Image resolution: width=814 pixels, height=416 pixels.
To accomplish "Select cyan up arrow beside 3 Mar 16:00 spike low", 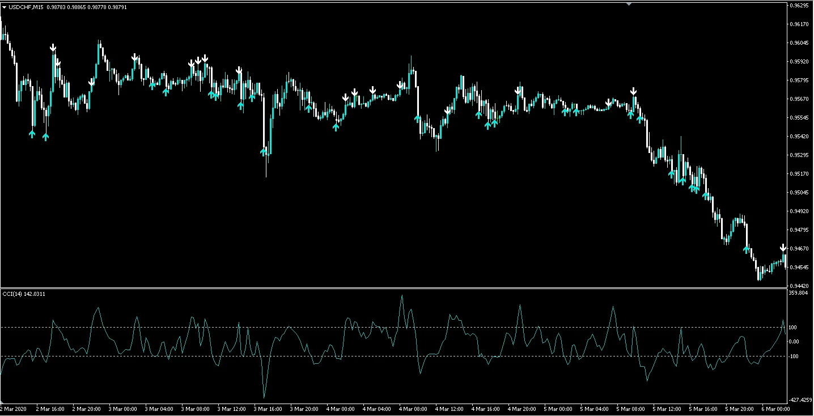I will click(x=264, y=151).
